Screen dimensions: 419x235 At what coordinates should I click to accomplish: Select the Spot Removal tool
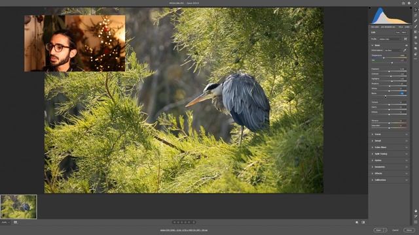416,21
